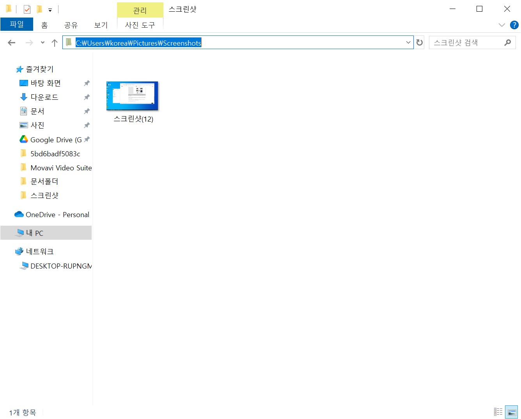Refresh the current folder
The width and height of the screenshot is (521, 419).
pyautogui.click(x=420, y=42)
